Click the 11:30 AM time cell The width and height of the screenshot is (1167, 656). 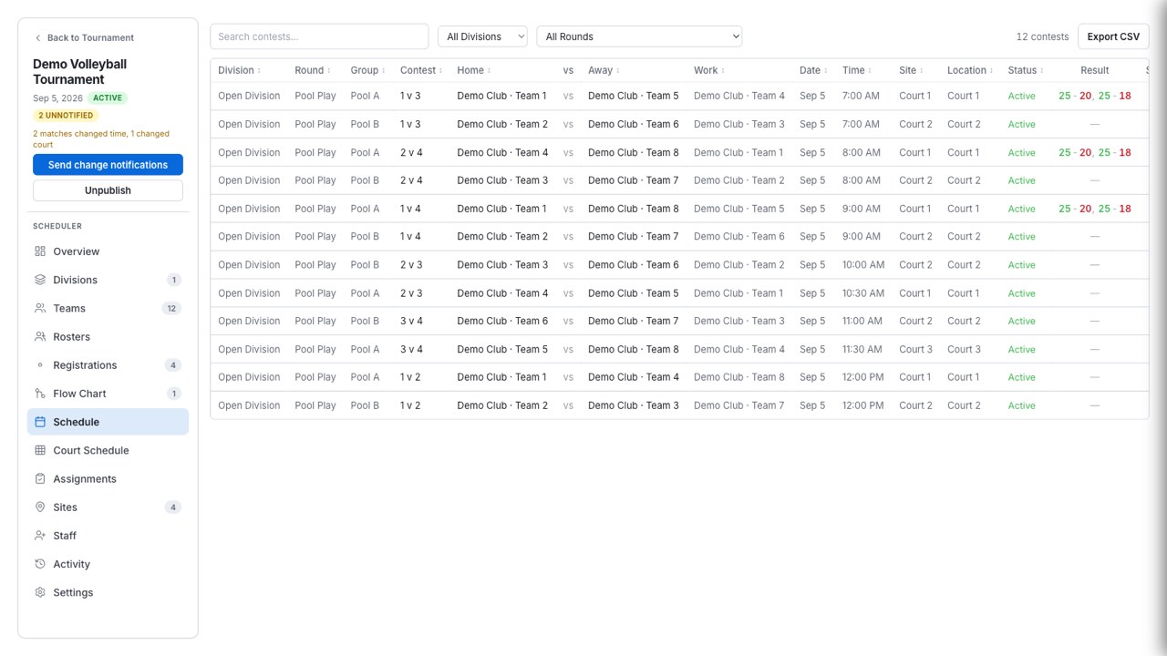coord(862,349)
